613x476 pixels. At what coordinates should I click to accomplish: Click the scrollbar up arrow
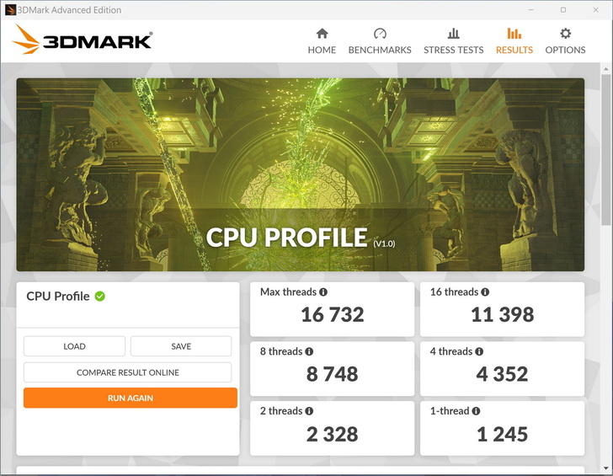pos(605,69)
